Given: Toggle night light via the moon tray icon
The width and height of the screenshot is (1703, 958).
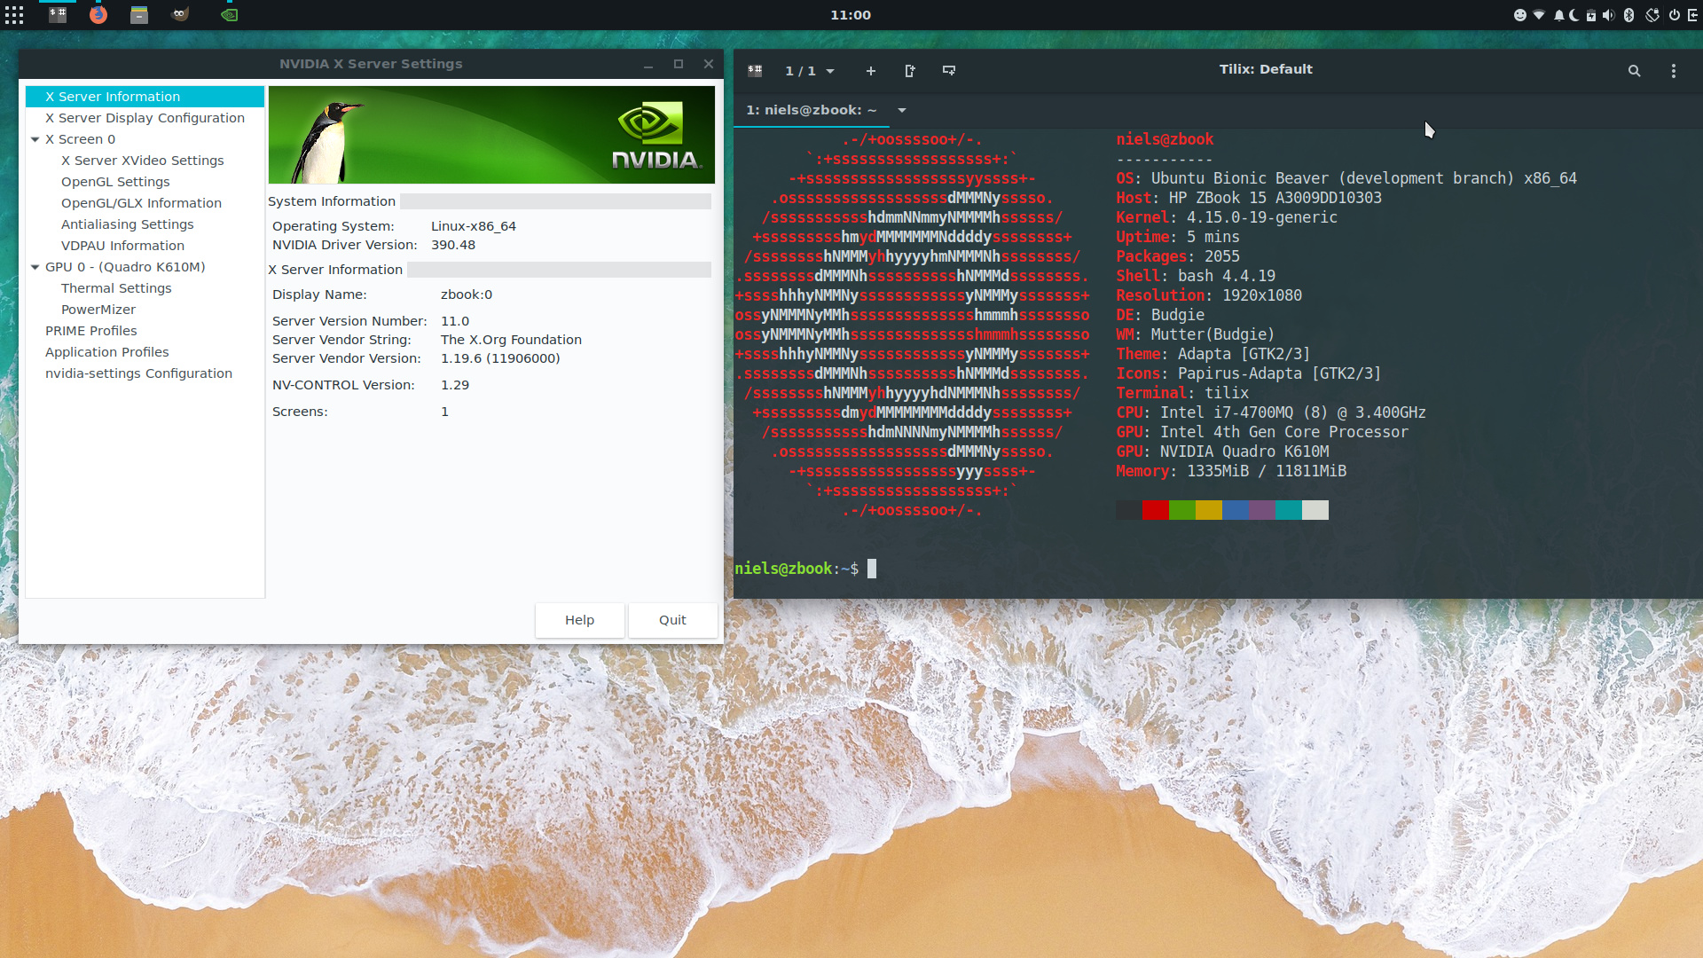Looking at the screenshot, I should tap(1574, 15).
